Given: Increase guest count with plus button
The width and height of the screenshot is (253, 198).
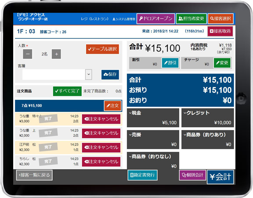Looking at the screenshot, I should (x=56, y=54).
